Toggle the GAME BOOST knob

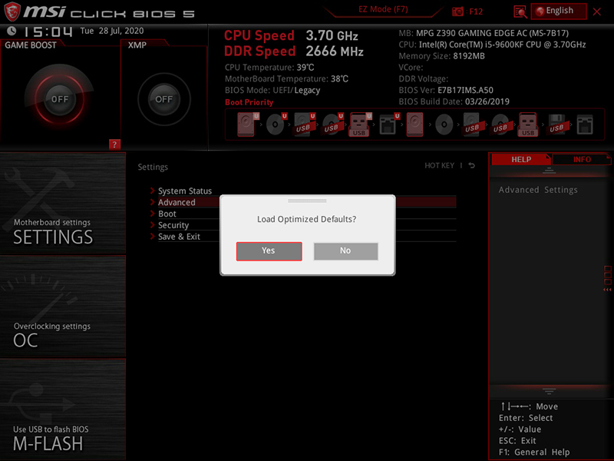click(x=59, y=99)
